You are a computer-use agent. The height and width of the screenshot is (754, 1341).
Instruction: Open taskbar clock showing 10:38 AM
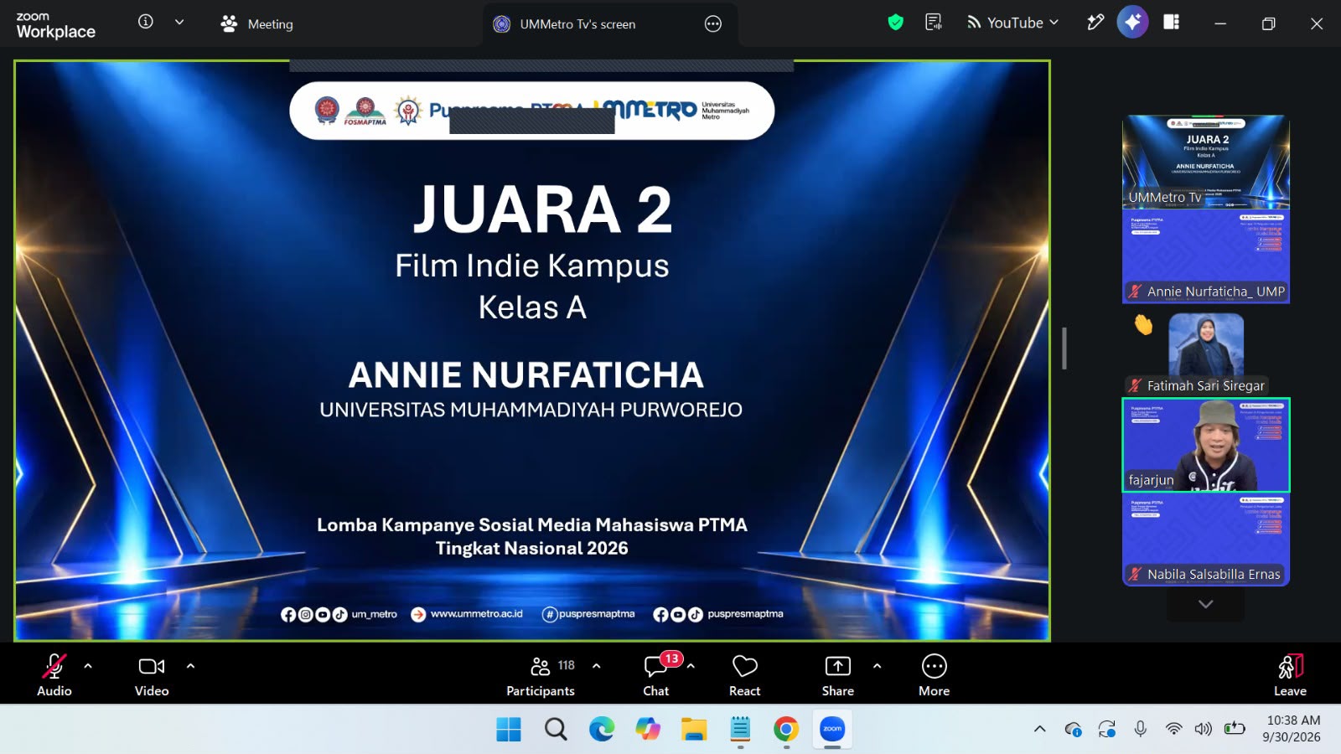tap(1292, 729)
